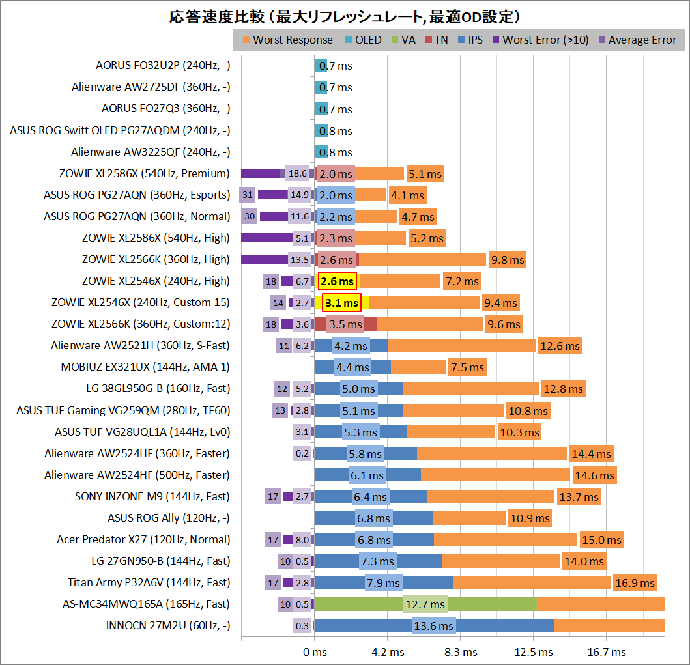Click the 9.8 ms ZOWIE XL2566K value
This screenshot has height=665, width=690.
508,260
